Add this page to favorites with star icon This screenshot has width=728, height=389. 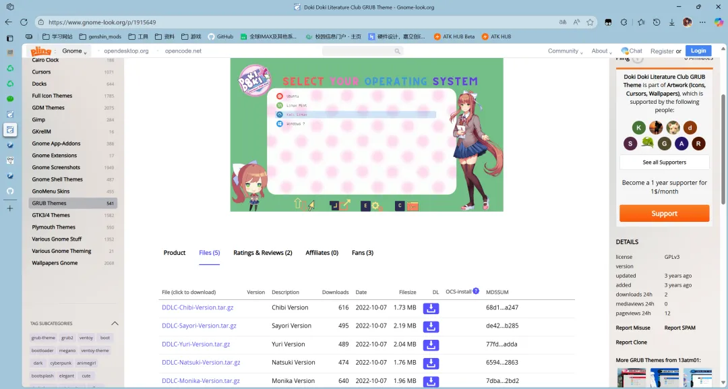[x=590, y=22]
